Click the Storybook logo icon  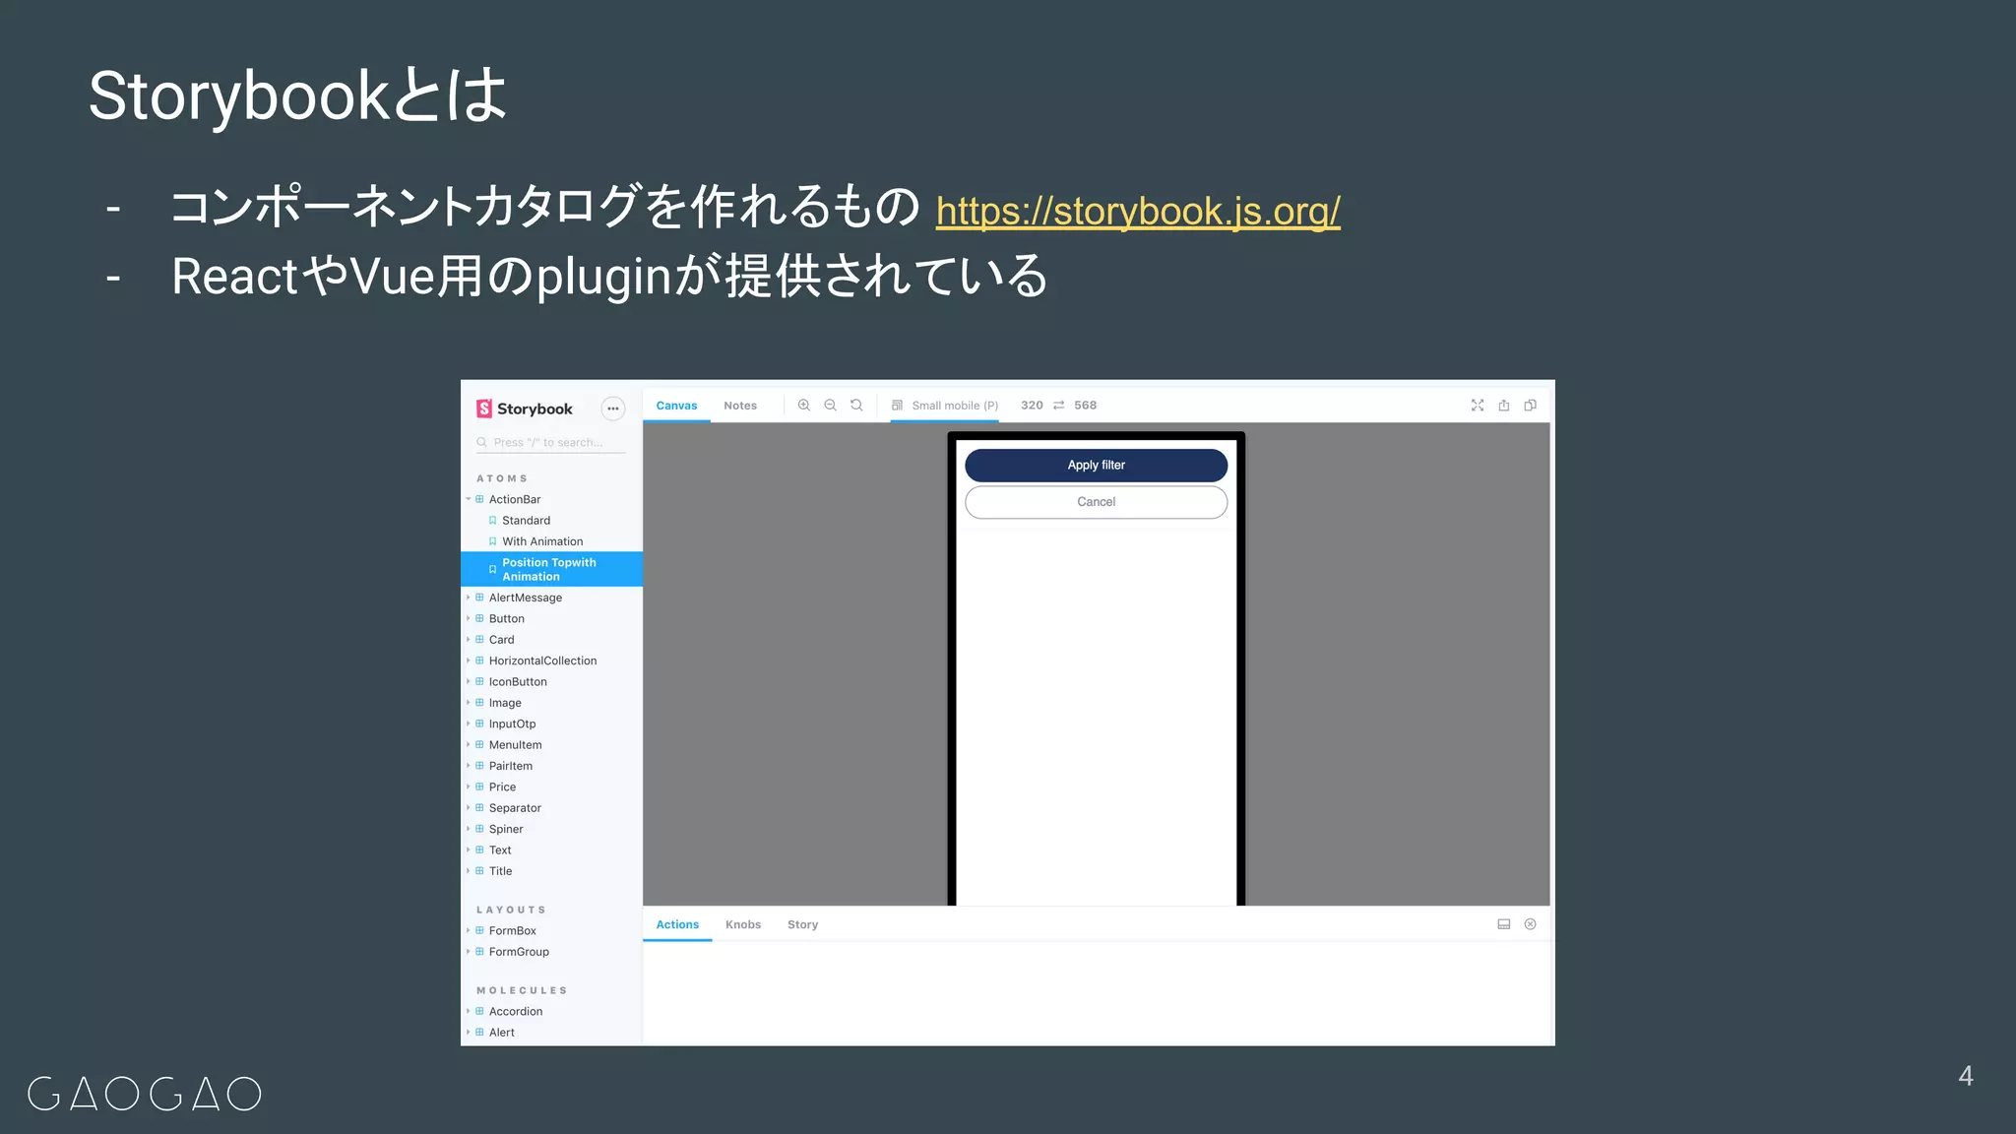(484, 409)
